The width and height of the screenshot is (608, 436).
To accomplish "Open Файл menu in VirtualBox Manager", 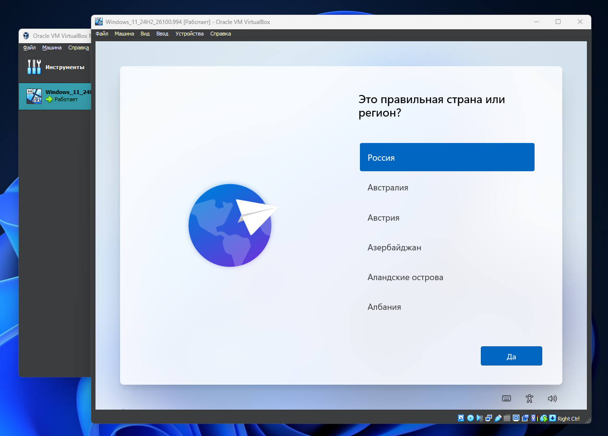I will click(x=29, y=47).
